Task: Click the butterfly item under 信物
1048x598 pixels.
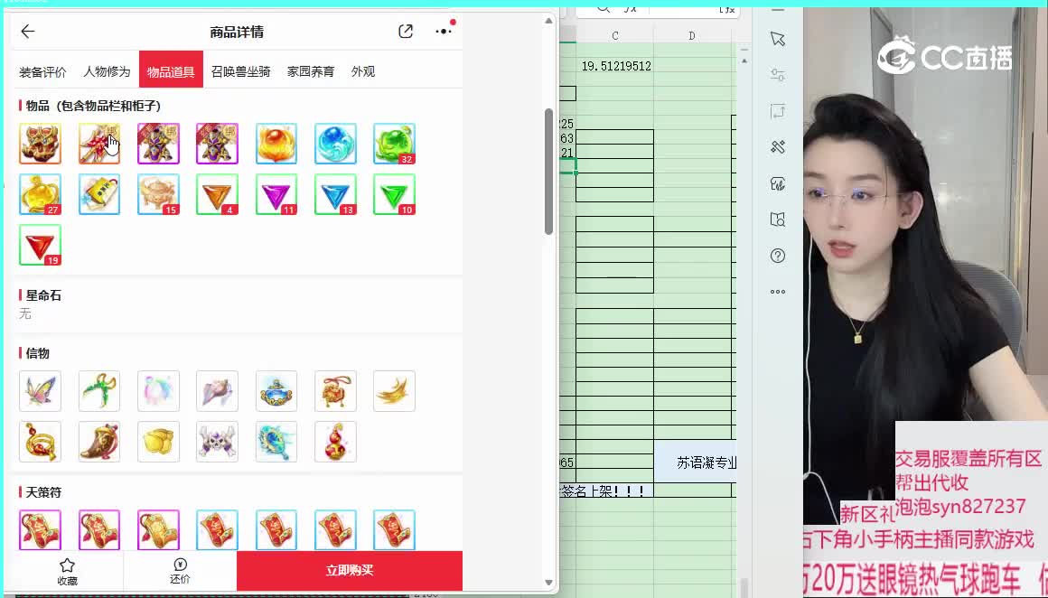Action: [x=40, y=391]
